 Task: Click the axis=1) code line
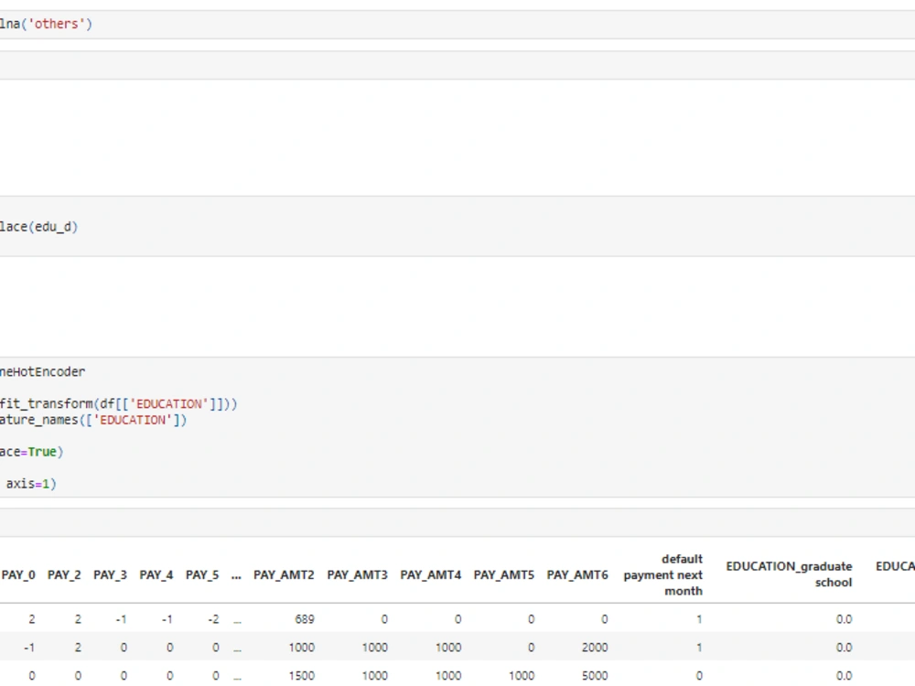point(31,484)
